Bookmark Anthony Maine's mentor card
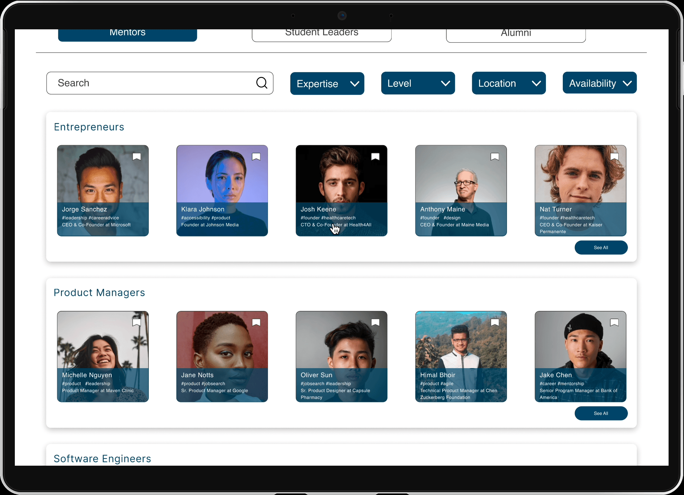Screen dimensions: 684x495 495,157
